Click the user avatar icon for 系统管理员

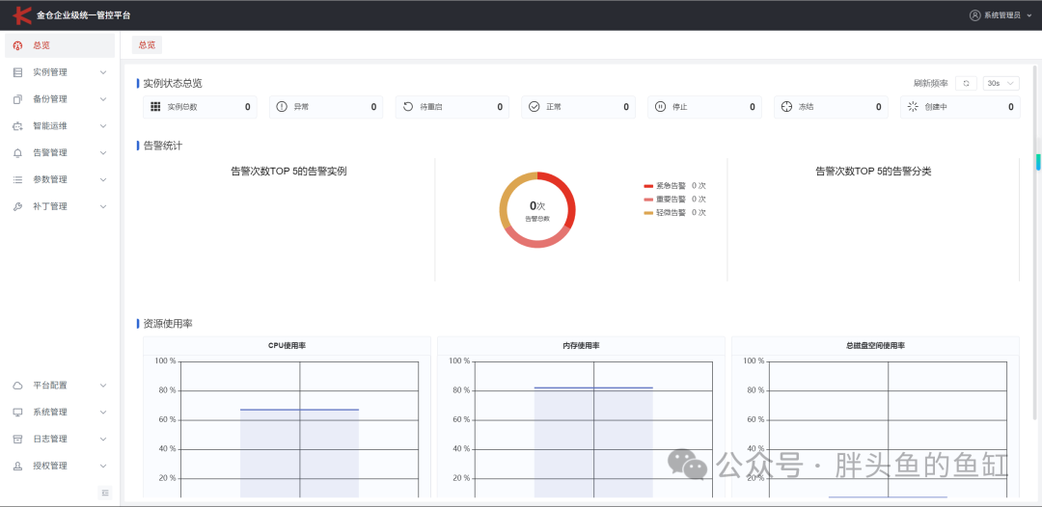tap(974, 15)
